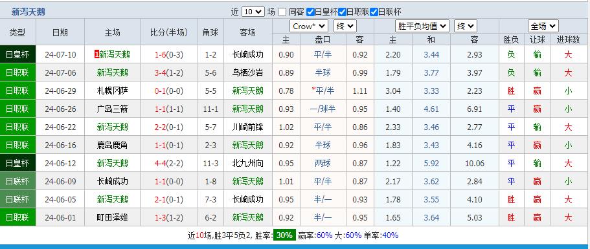Screen dimensions: 590x249
Task: Click away team 长崎成功 on 24-07-10 row
Action: click(x=248, y=55)
